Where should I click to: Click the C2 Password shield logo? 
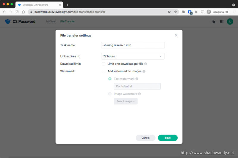click(8, 21)
